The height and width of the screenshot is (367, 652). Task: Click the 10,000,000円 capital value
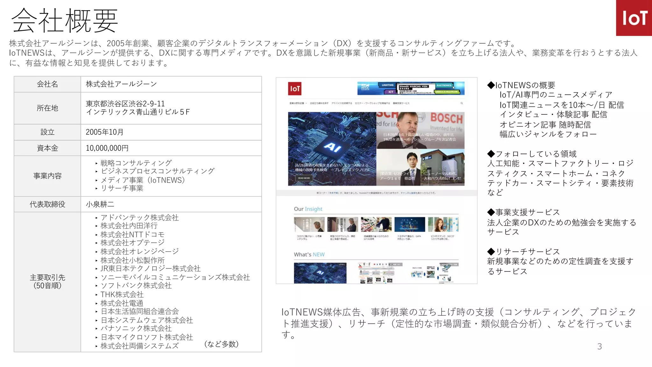(107, 148)
